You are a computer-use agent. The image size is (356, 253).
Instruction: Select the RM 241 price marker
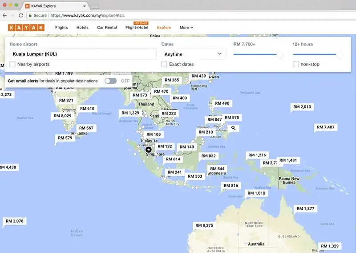[x=174, y=172]
